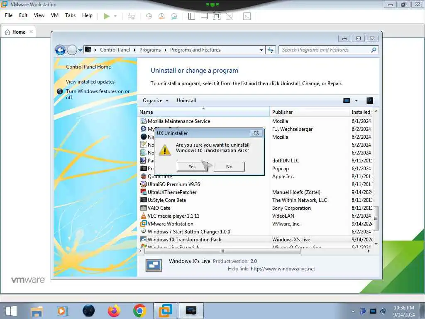Open the Windows Start button
Viewport: 425px width, 319px height.
click(x=11, y=311)
